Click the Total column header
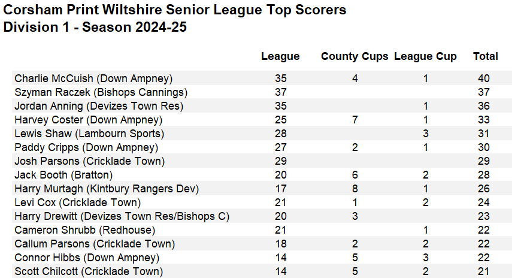The height and width of the screenshot is (278, 512). [x=485, y=56]
